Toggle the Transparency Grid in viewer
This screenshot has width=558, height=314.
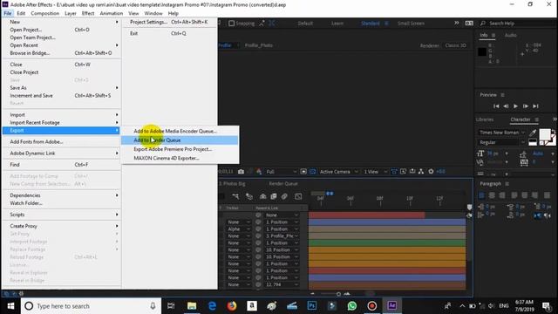point(312,172)
